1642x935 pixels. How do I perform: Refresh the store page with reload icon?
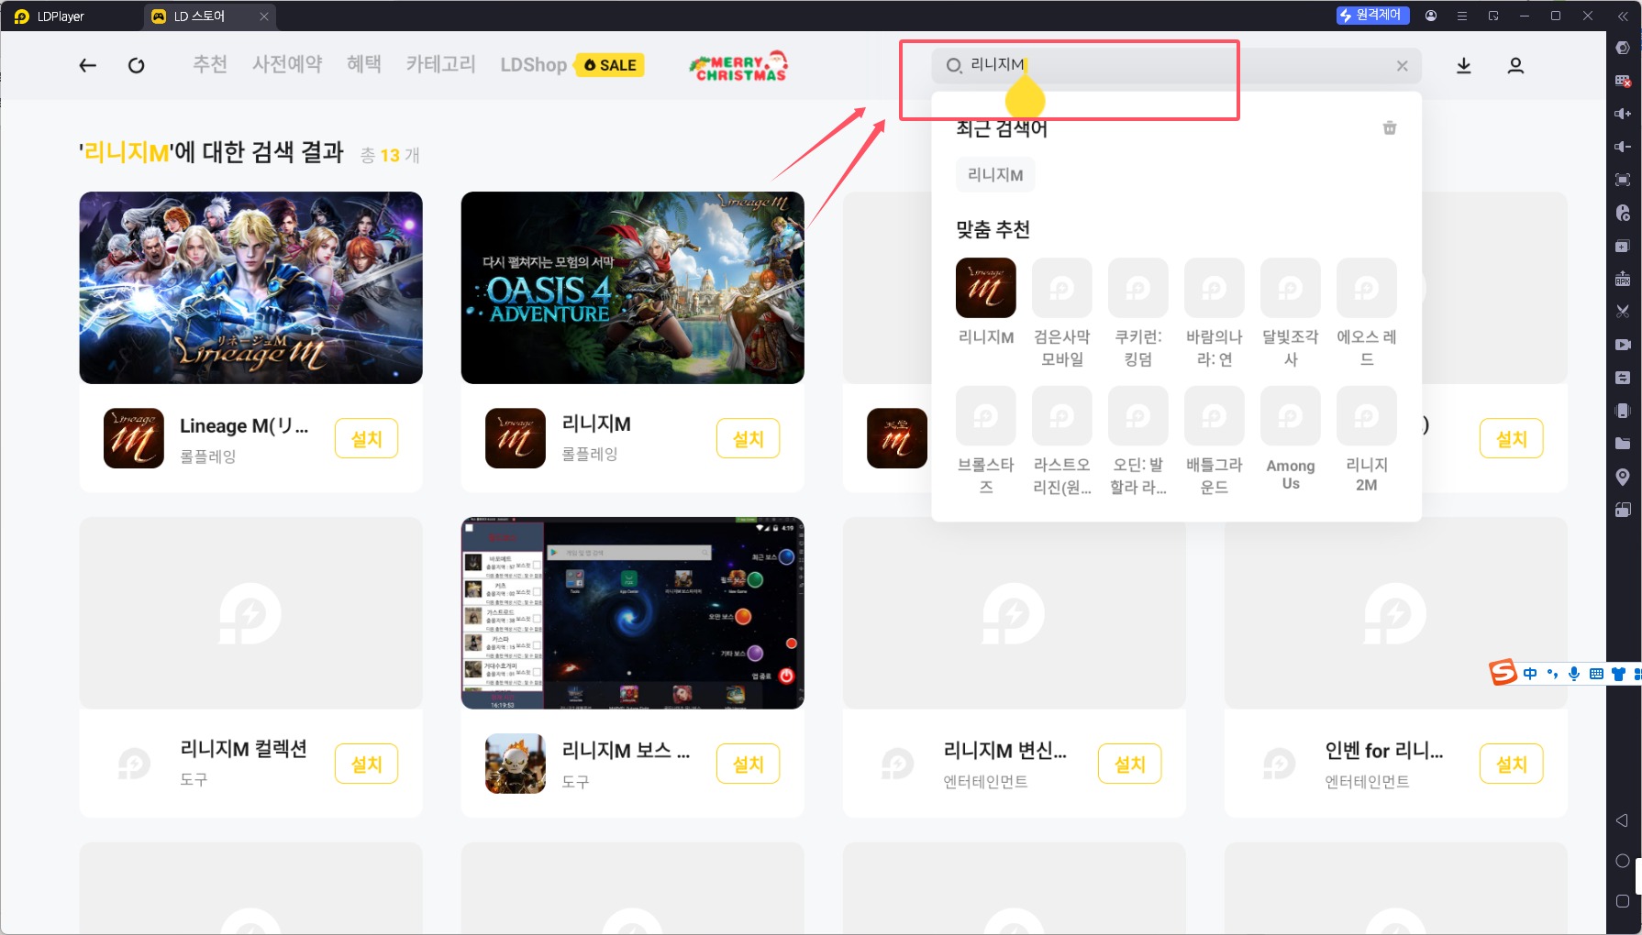[137, 65]
